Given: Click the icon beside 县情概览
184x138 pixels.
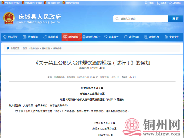Looking at the screenshot, I should 25,37.
